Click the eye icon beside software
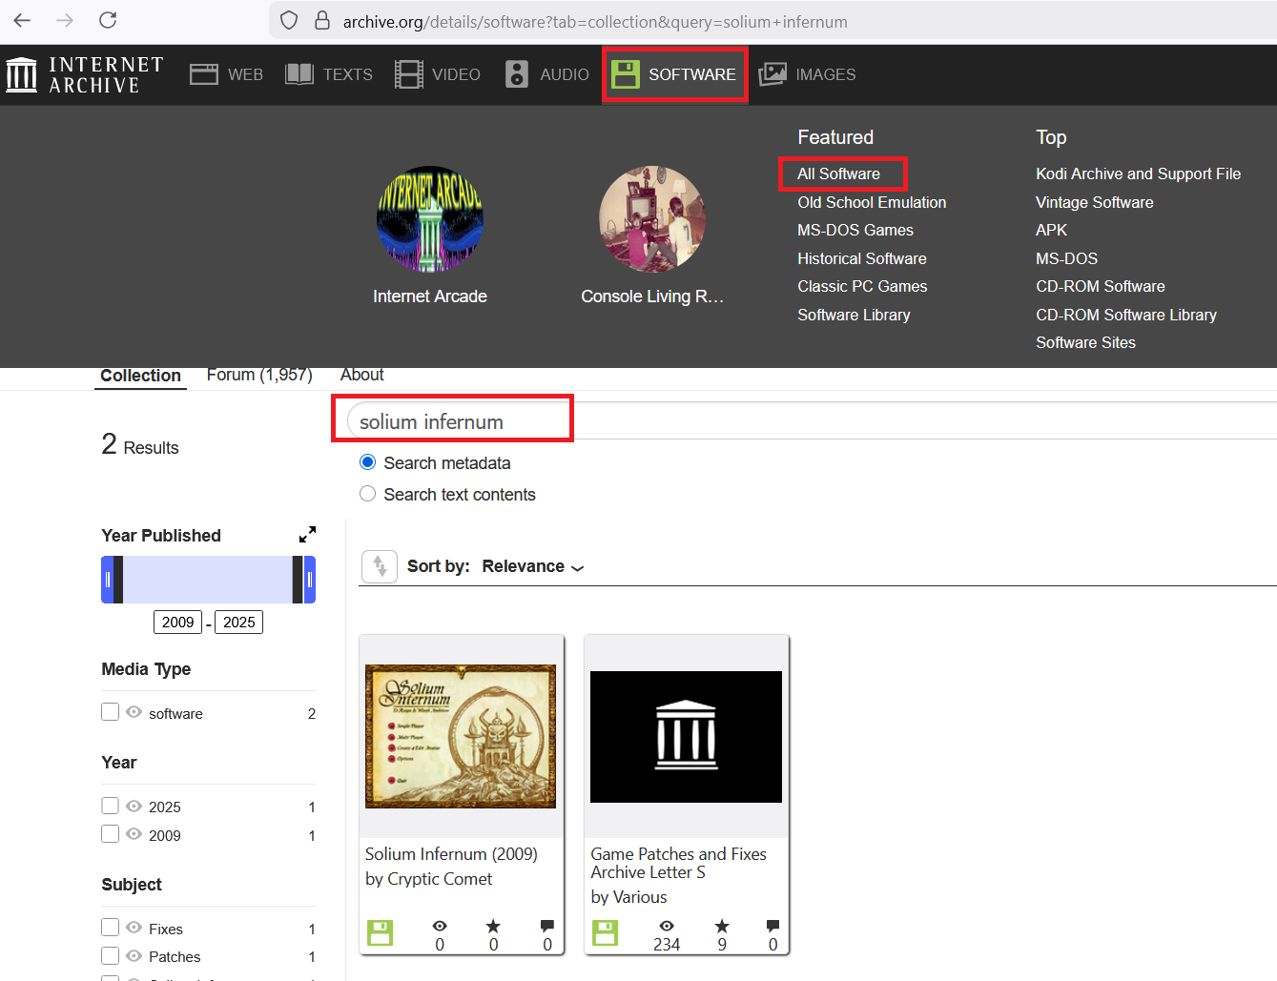Viewport: 1277px width, 981px height. 134,712
